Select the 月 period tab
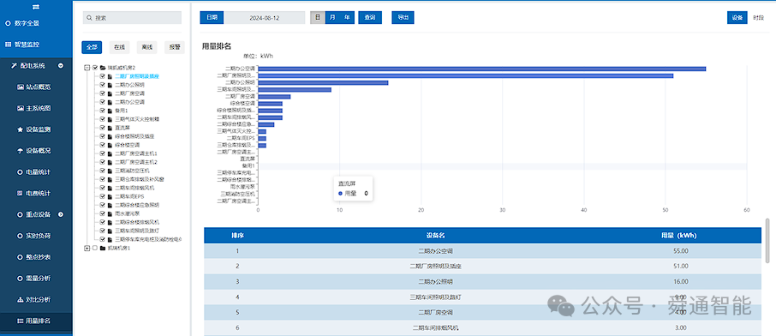The height and width of the screenshot is (336, 776). point(332,17)
